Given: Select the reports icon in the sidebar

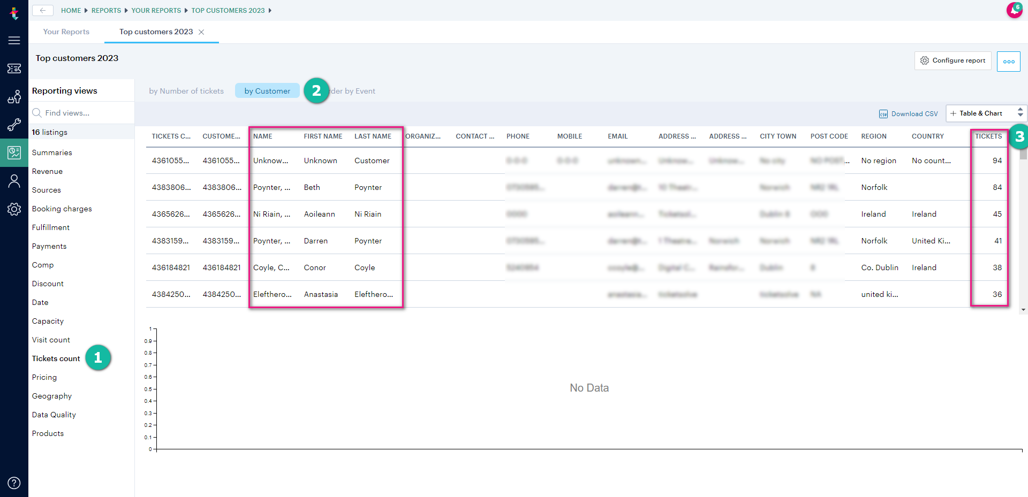Looking at the screenshot, I should pyautogui.click(x=14, y=152).
